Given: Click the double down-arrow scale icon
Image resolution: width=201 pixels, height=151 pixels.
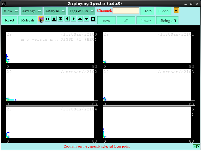Looking at the screenshot, I should (61, 19).
